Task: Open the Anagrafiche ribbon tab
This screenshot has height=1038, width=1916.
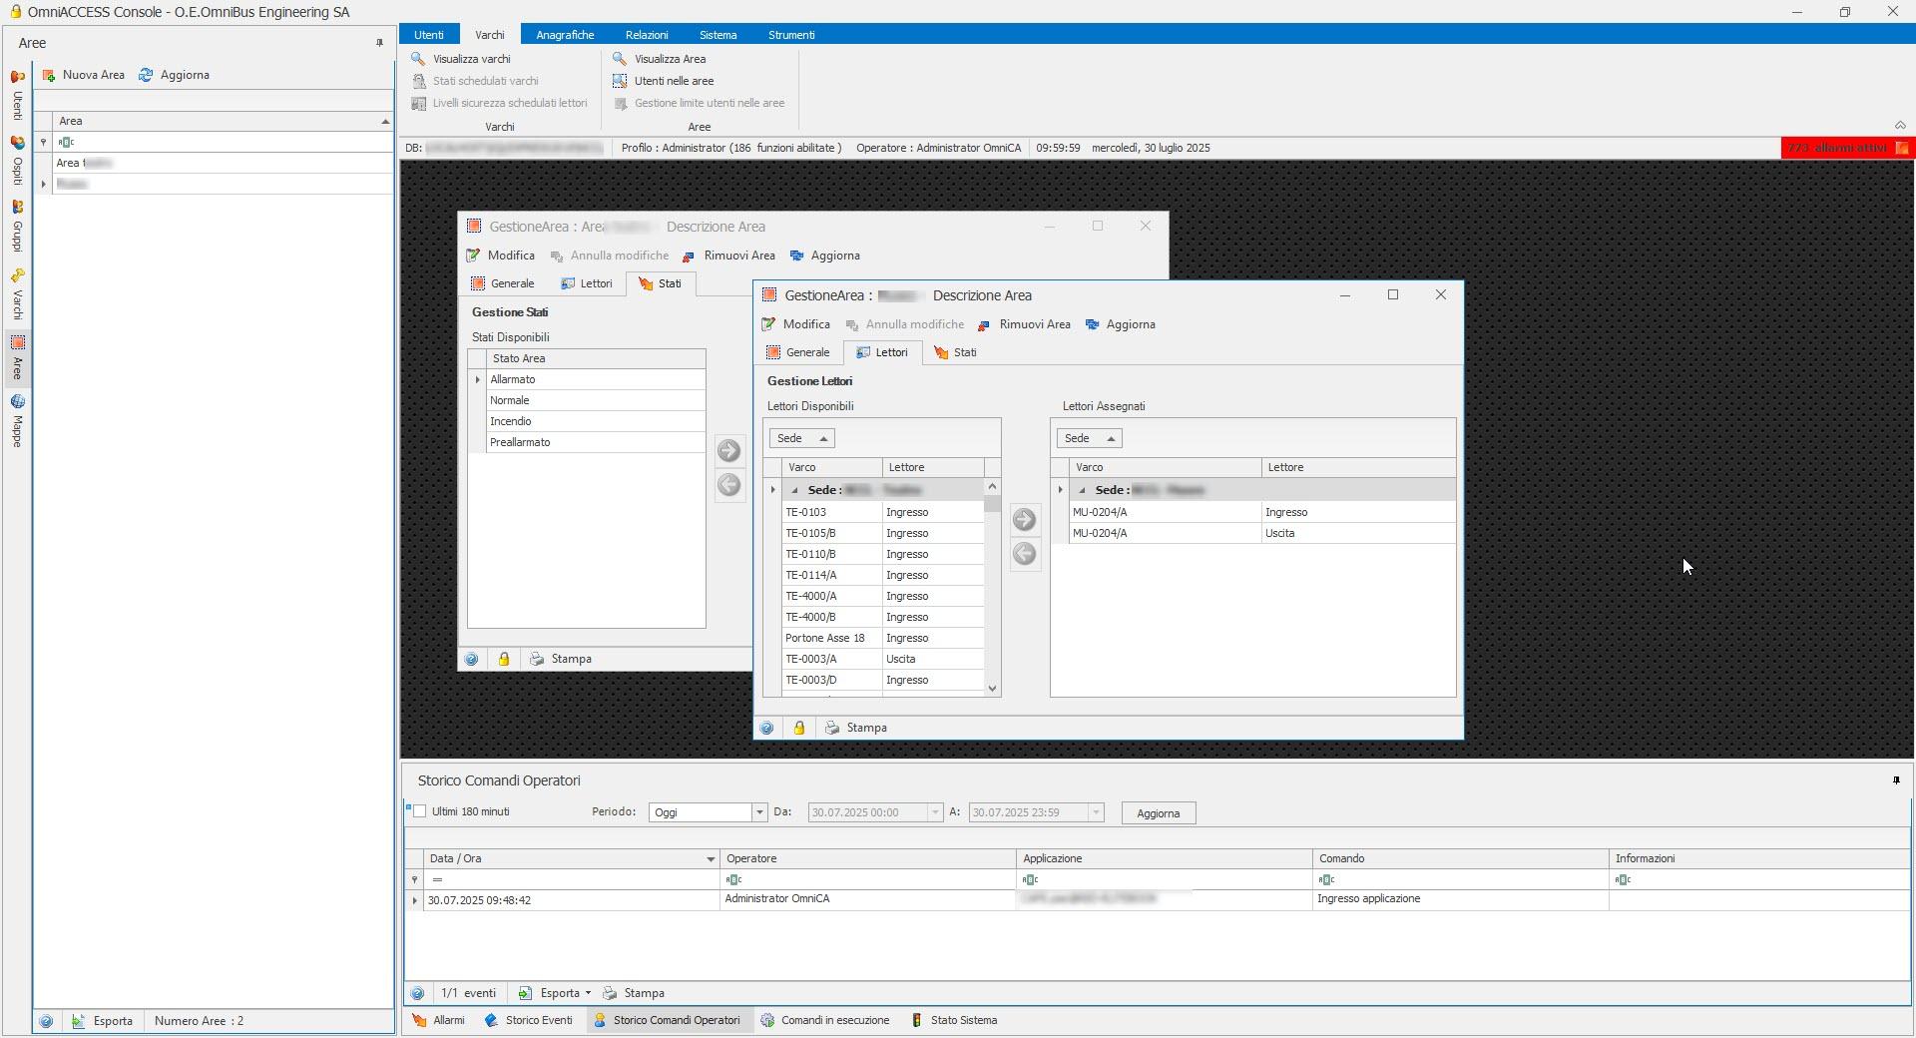Action: pyautogui.click(x=565, y=35)
